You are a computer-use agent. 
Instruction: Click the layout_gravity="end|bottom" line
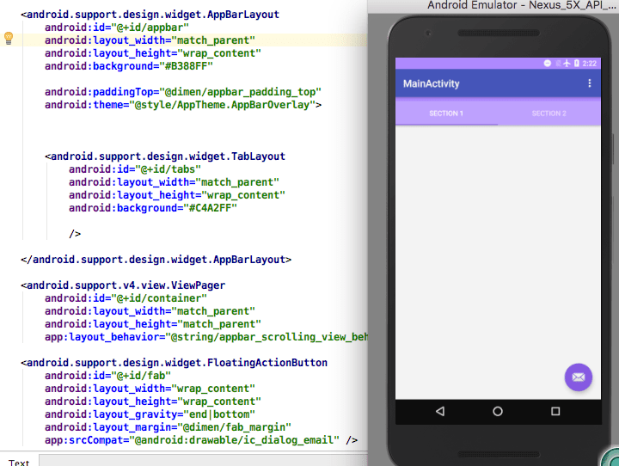tap(150, 414)
